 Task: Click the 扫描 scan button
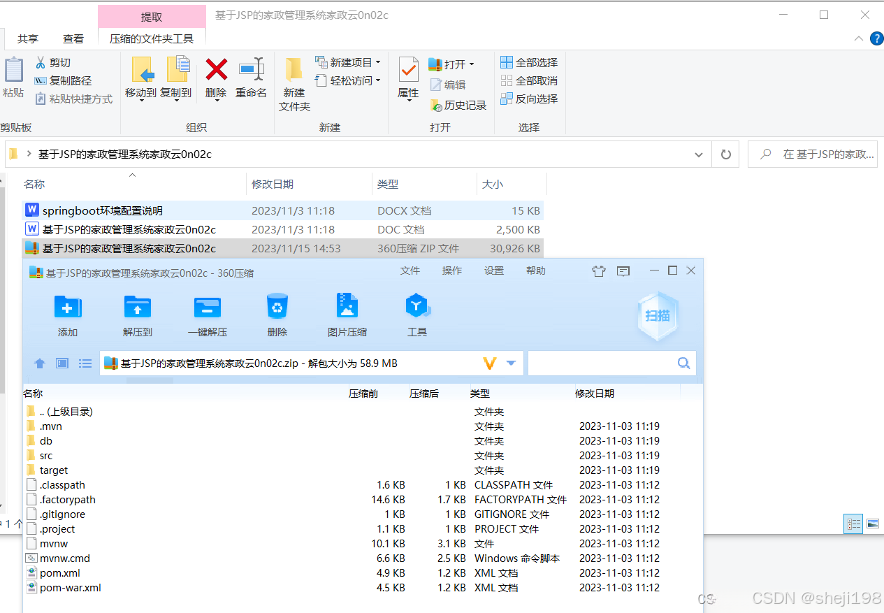[x=657, y=316]
